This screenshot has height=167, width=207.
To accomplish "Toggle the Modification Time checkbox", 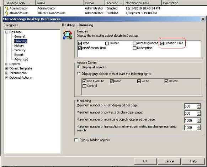I will (80, 48).
